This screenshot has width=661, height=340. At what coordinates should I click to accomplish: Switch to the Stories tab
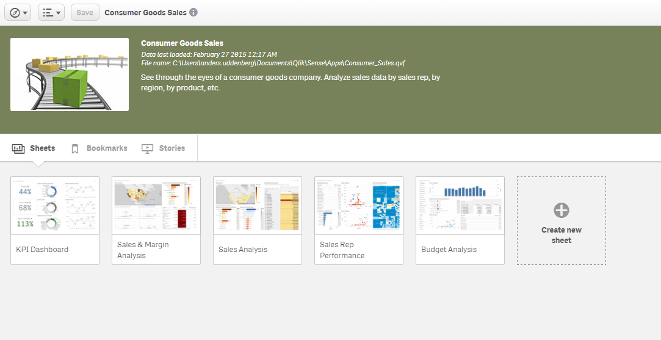(163, 148)
